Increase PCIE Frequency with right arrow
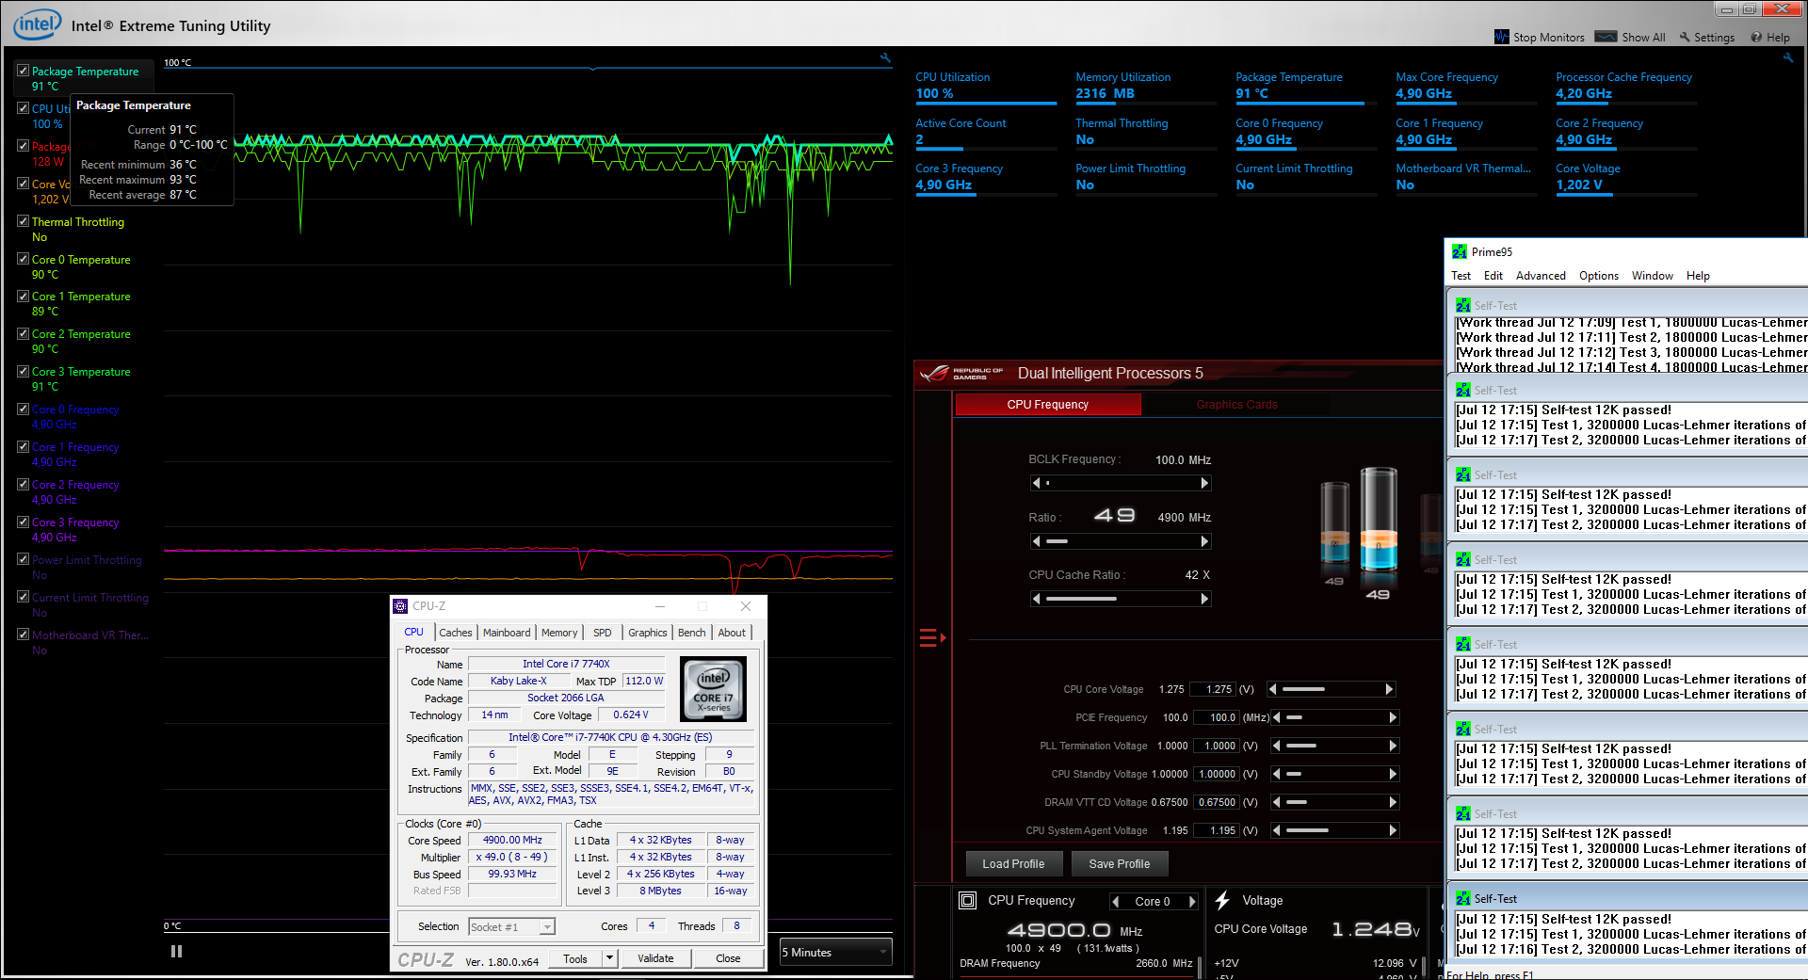This screenshot has height=980, width=1808. [x=1393, y=717]
